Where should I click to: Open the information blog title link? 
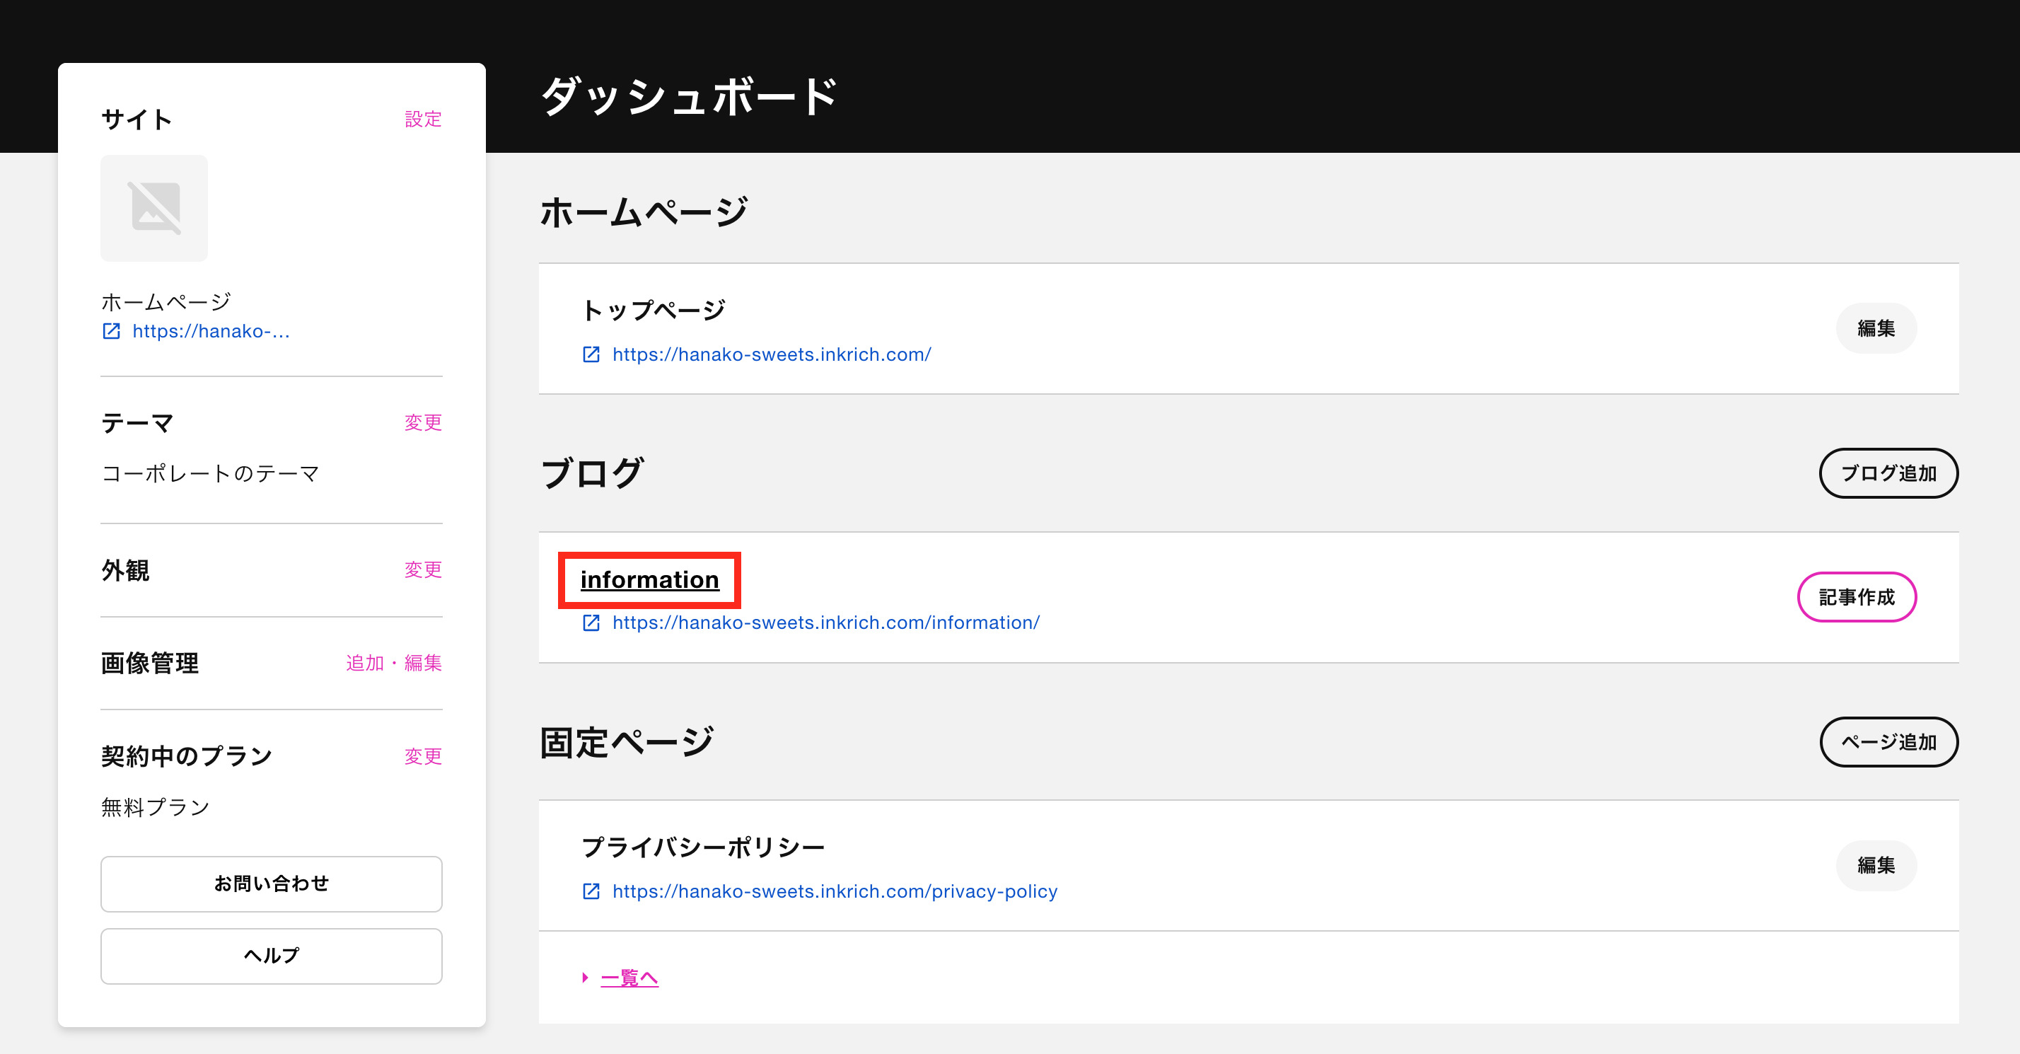click(649, 579)
